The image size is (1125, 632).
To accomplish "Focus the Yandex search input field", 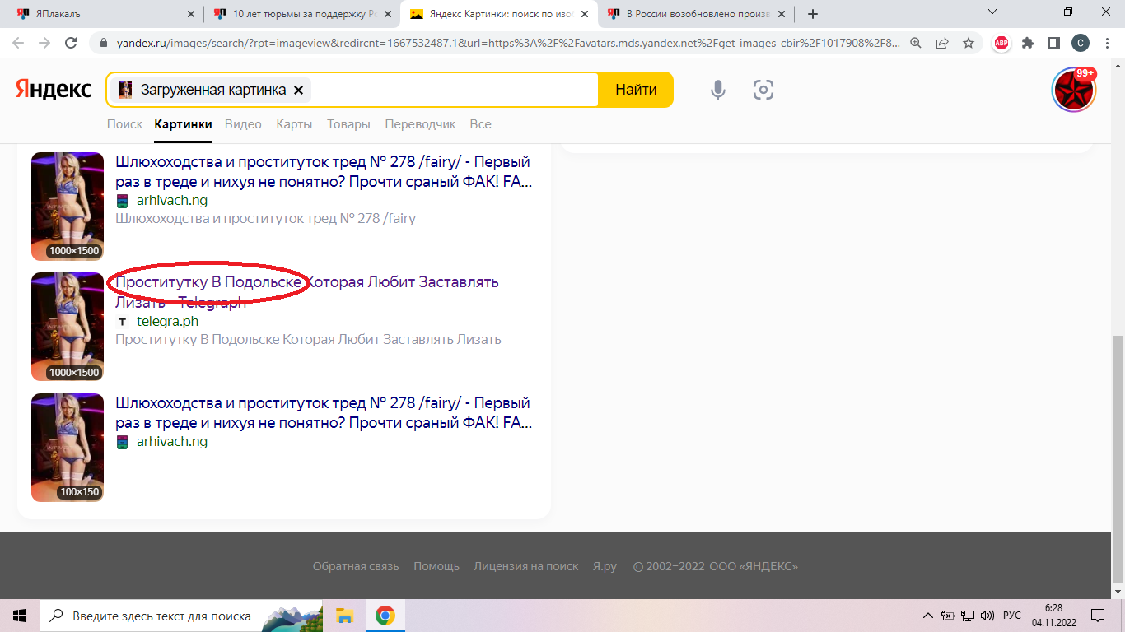I will click(x=453, y=90).
